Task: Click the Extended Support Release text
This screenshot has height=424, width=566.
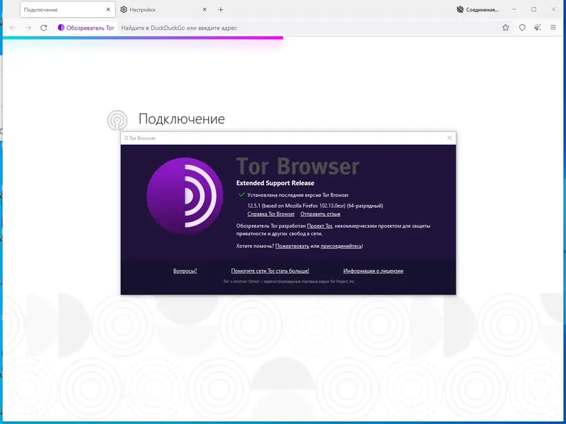Action: point(275,183)
